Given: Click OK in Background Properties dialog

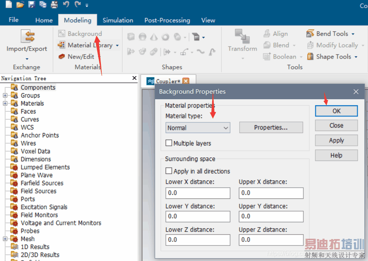Looking at the screenshot, I should click(x=337, y=111).
